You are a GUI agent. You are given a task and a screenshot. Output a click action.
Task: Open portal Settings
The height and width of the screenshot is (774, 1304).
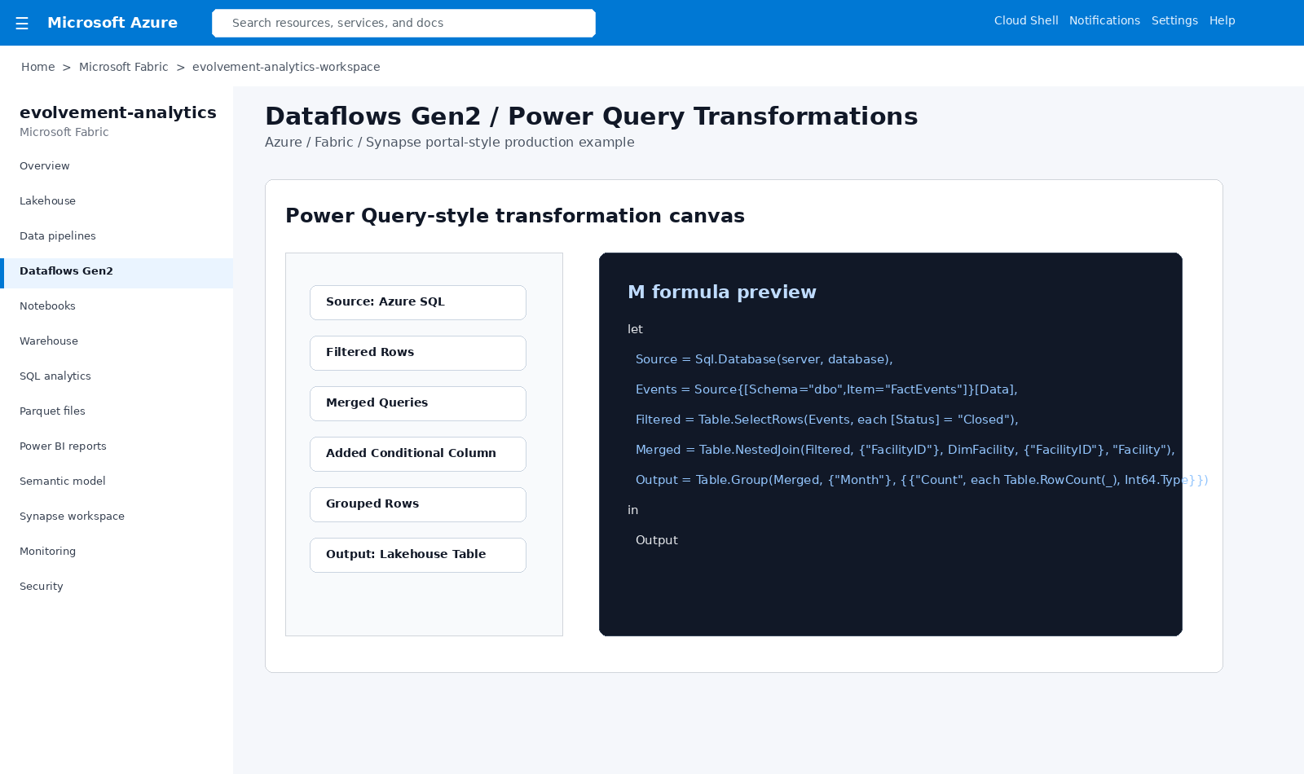click(x=1174, y=20)
